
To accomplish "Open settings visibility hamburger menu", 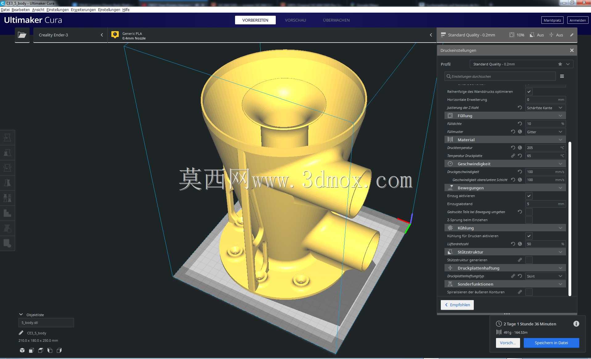I will [x=562, y=76].
